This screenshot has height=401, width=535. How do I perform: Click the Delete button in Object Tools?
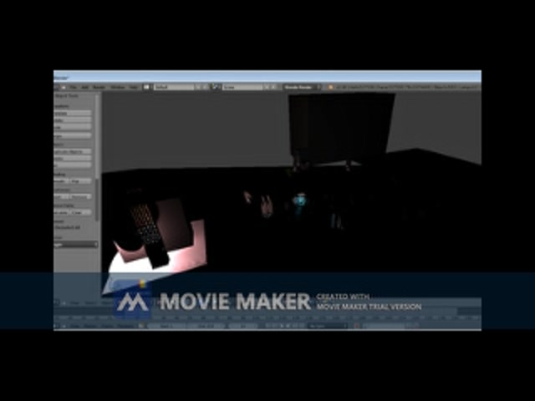pos(73,159)
